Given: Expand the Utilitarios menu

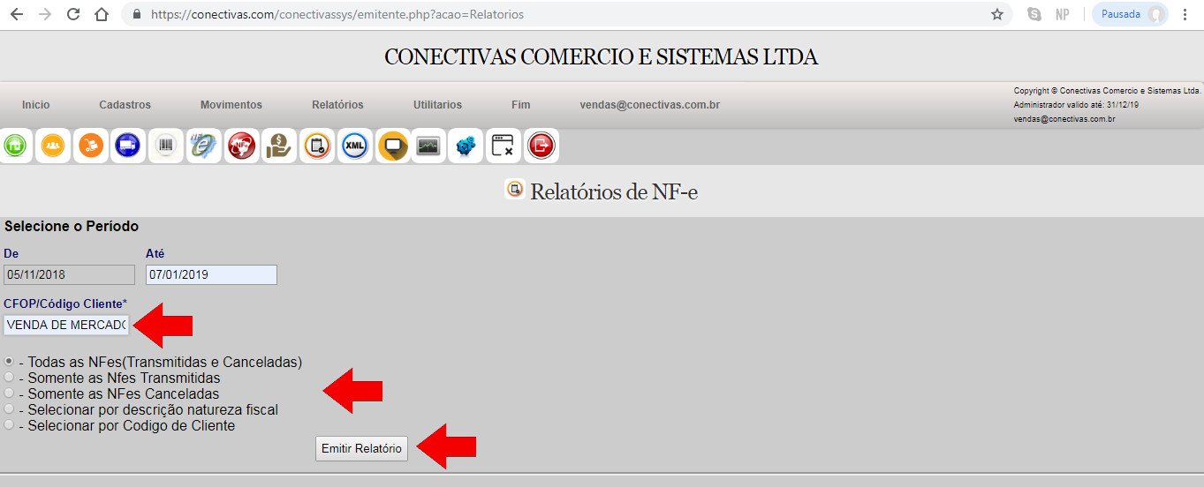Looking at the screenshot, I should point(437,105).
